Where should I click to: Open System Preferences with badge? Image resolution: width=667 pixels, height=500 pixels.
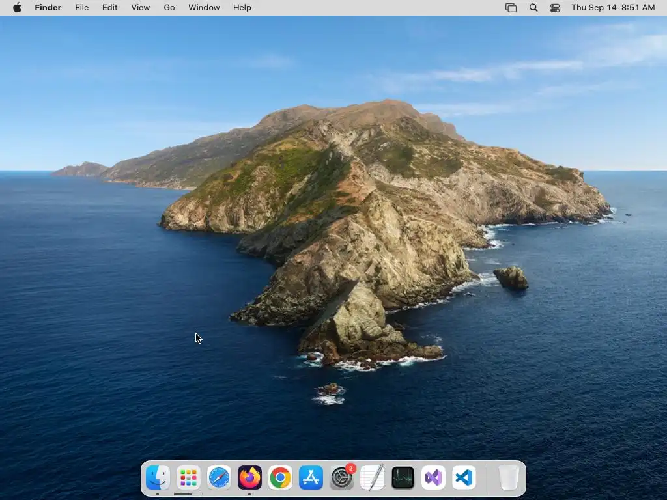tap(341, 478)
